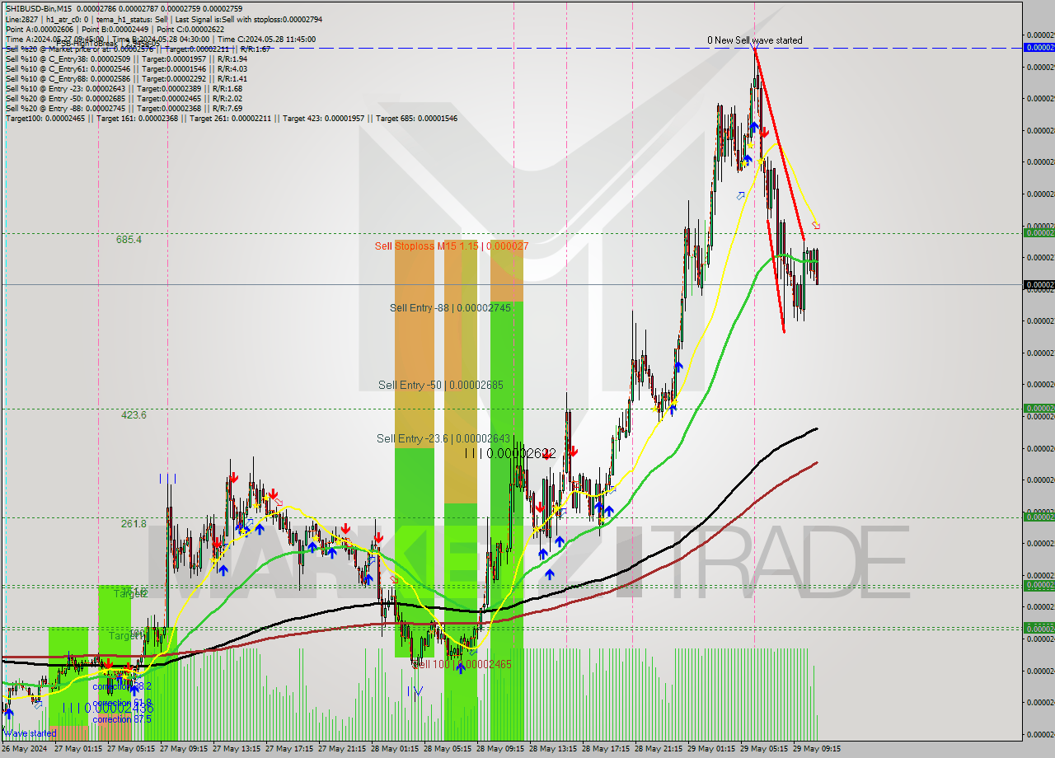1055x758 pixels.
Task: Click the '28 May 13:15' time label
Action: (552, 749)
